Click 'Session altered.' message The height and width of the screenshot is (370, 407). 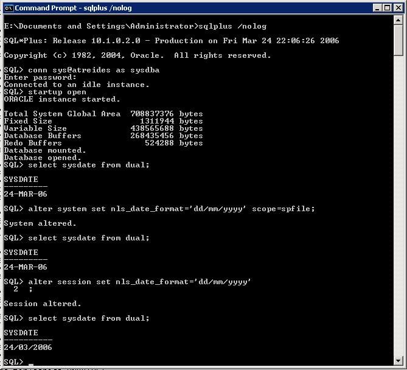(x=43, y=304)
